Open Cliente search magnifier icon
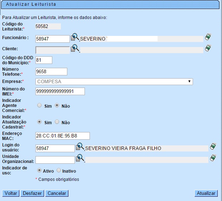Screen dimensions: 222x201 point(75,48)
